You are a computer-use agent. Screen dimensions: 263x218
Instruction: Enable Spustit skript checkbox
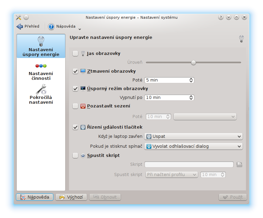click(75, 156)
